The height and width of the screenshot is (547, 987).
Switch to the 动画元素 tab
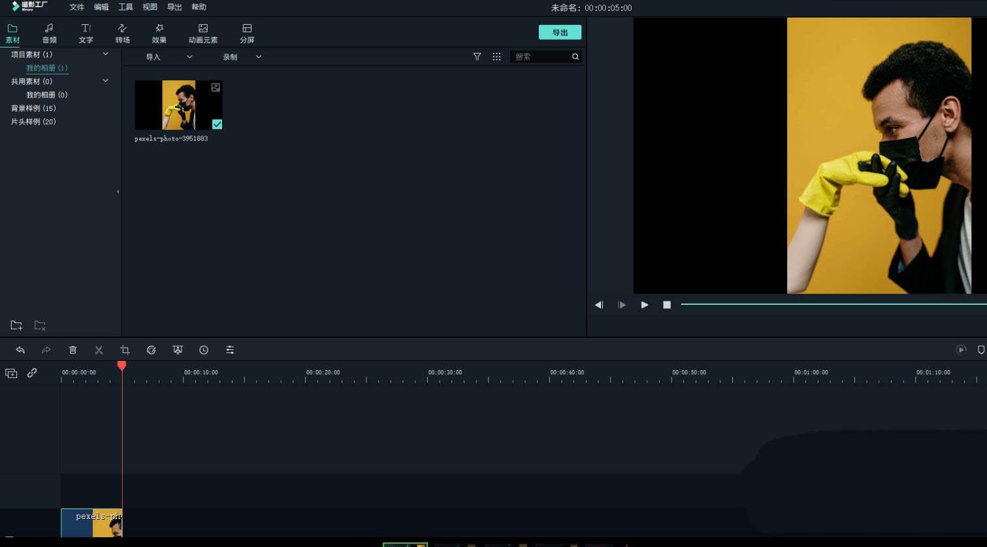203,33
